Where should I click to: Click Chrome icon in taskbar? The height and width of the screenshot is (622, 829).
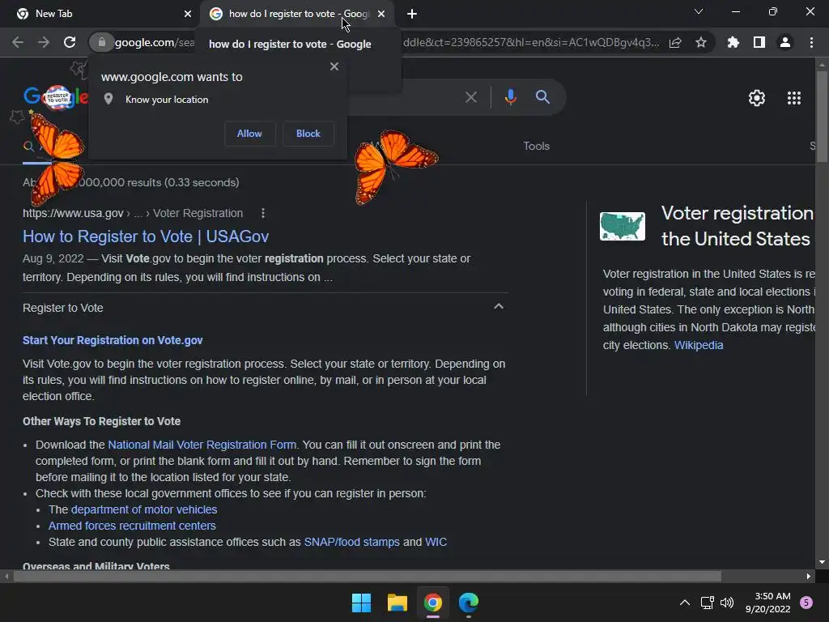(x=432, y=603)
